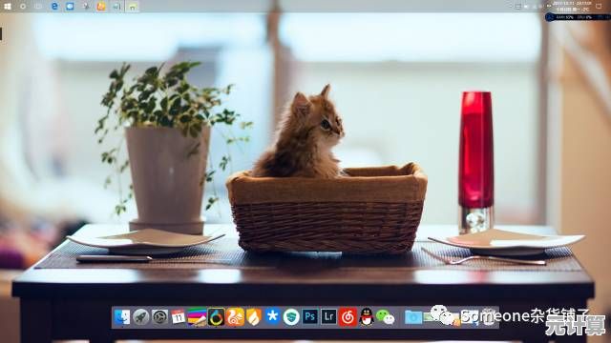
Task: Launch Lightroom from the dock
Action: tap(328, 316)
